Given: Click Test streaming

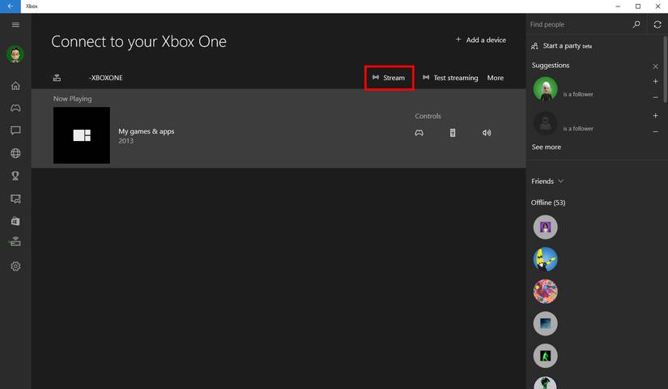Looking at the screenshot, I should [x=450, y=78].
